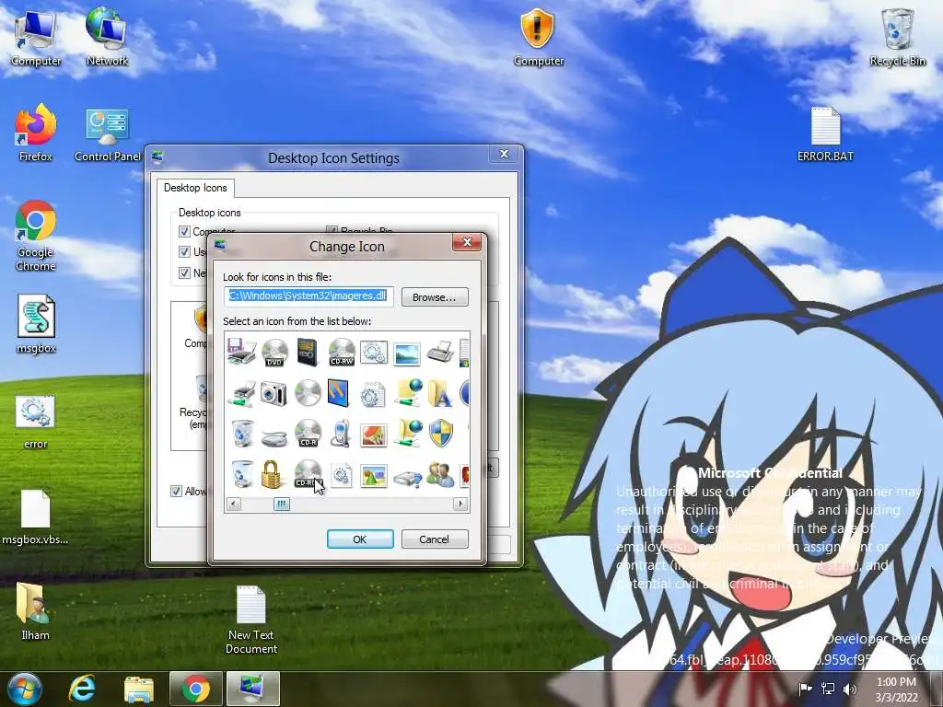This screenshot has height=707, width=943.
Task: Pick the CD-RW disc icon in top row
Action: (341, 353)
